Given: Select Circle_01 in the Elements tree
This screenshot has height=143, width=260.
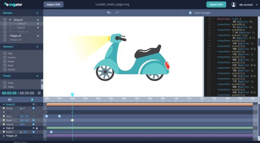Looking at the screenshot, I should (x=22, y=23).
